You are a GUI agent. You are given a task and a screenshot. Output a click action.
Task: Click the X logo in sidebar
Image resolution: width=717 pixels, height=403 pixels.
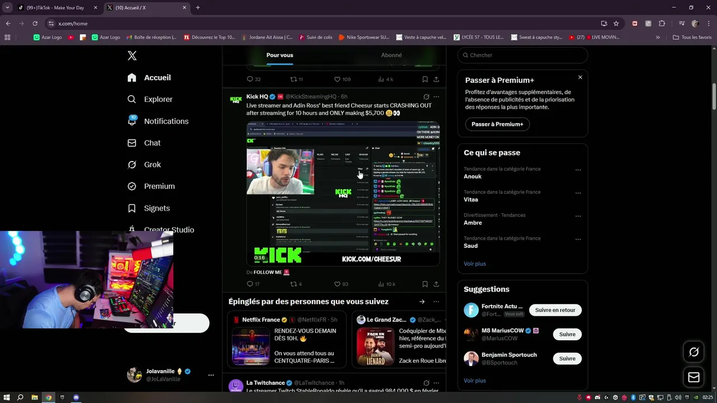[132, 55]
